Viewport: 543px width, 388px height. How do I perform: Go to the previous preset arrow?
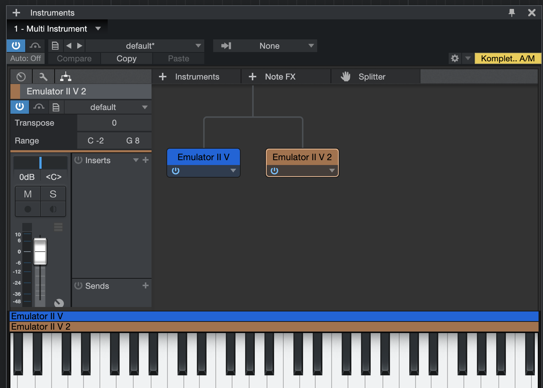click(69, 46)
